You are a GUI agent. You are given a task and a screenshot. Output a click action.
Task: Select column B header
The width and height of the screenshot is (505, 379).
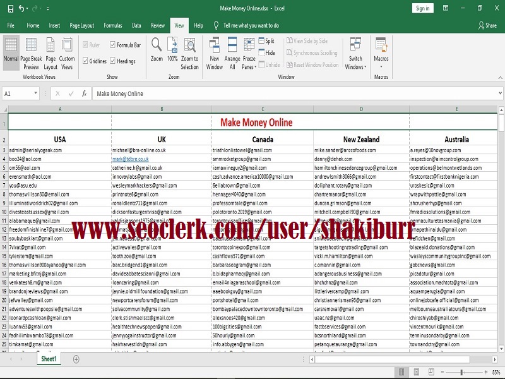tap(162, 109)
